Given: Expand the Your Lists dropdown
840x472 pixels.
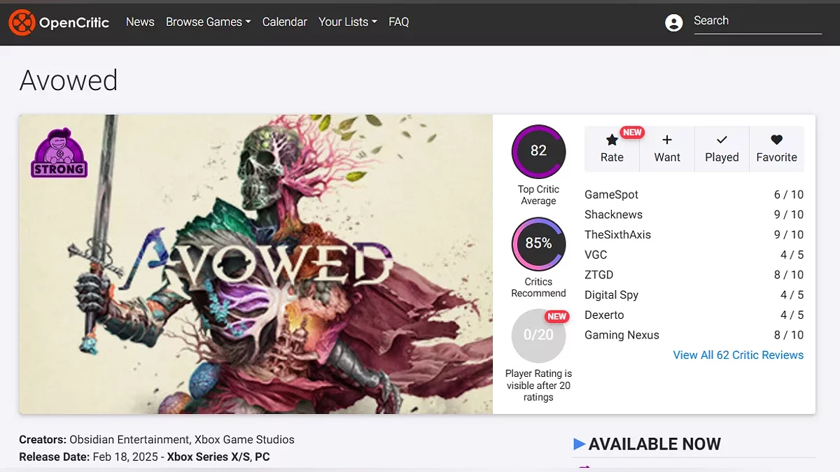Looking at the screenshot, I should 347,22.
